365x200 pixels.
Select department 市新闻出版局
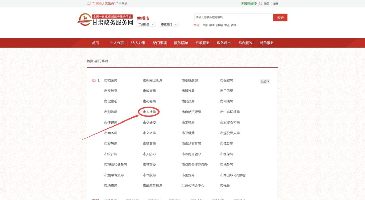pos(152,80)
